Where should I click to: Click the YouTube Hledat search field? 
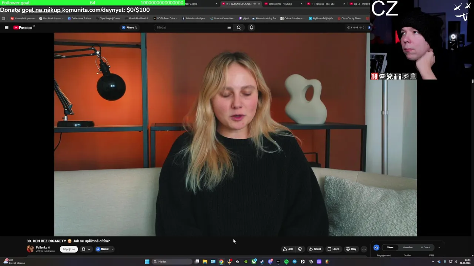[191, 27]
